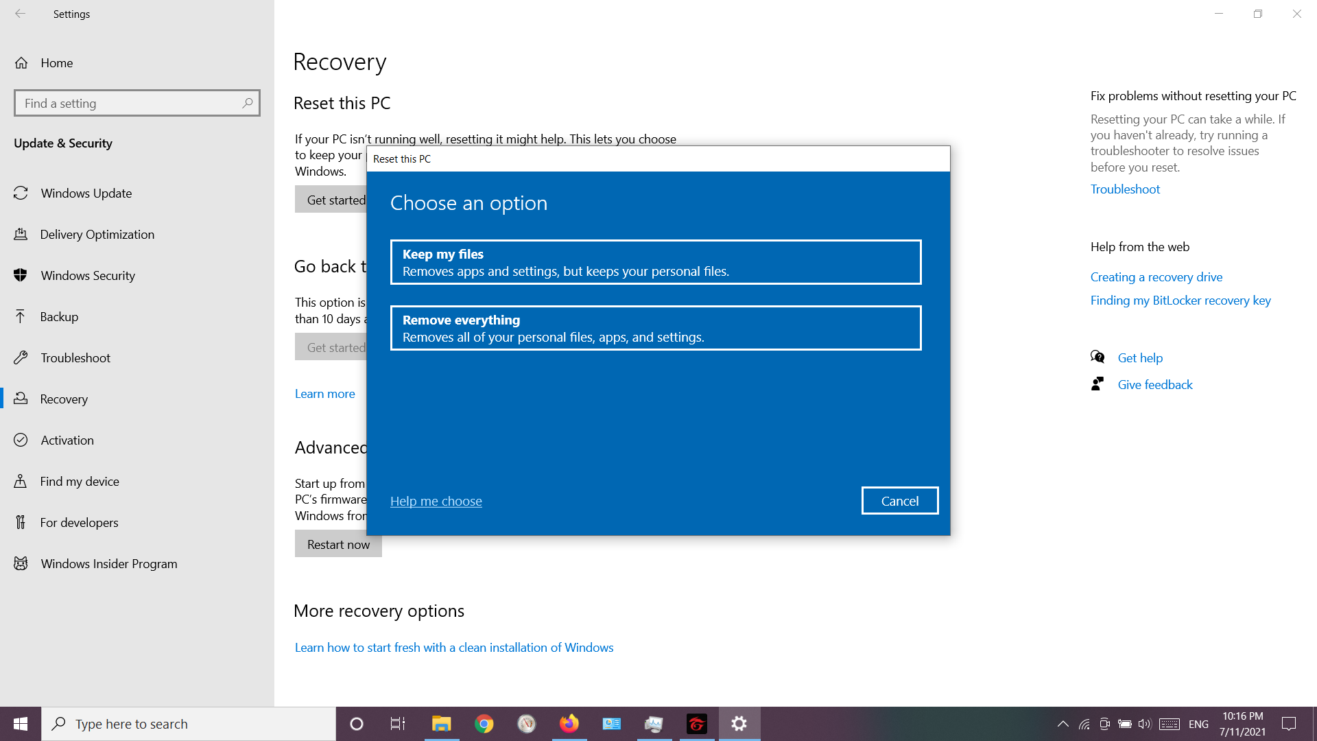
Task: Open Firefox from the taskbar
Action: (x=569, y=724)
